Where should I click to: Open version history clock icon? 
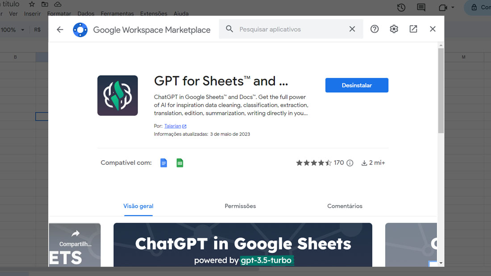(x=401, y=8)
